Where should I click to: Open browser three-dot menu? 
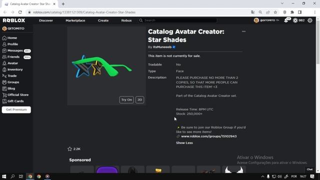click(314, 12)
